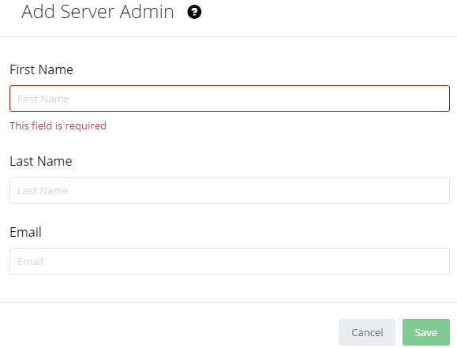
Task: Activate the Email input field
Action: coord(230,261)
